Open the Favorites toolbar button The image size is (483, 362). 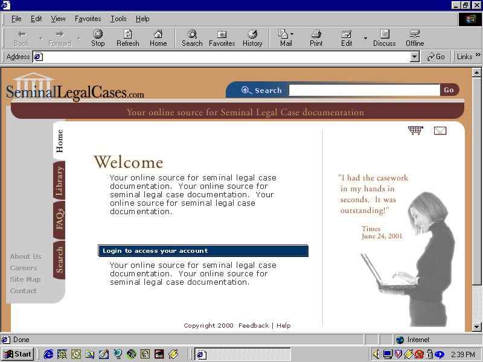[222, 38]
